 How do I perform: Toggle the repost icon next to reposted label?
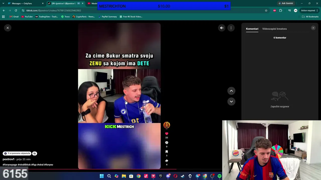[x=35, y=153]
